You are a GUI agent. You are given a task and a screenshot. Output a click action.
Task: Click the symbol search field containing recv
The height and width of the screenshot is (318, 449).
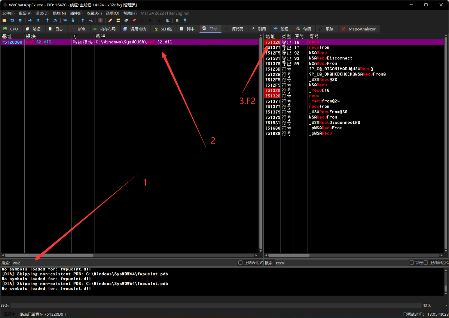(341, 263)
